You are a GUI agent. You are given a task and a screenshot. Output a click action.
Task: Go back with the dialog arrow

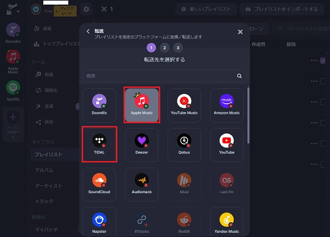pyautogui.click(x=88, y=31)
